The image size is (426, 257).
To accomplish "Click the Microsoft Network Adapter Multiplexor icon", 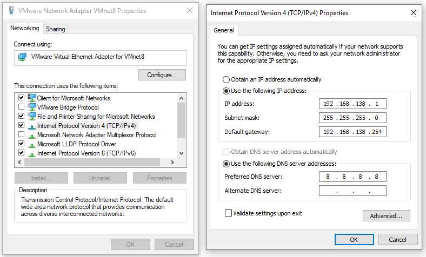I will (x=32, y=136).
